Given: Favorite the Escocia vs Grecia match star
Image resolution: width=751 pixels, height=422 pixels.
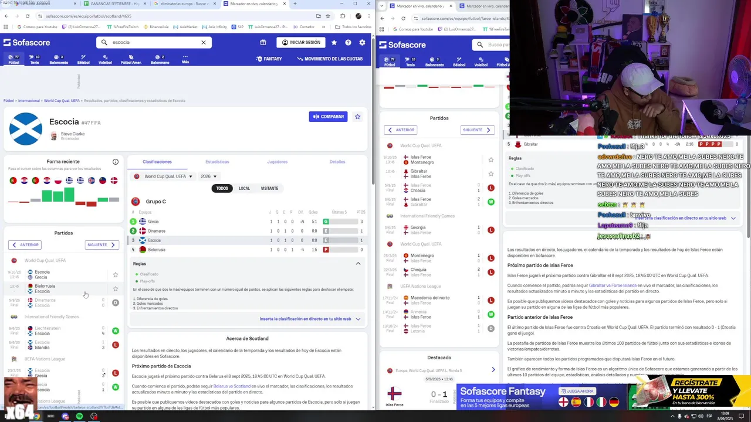Looking at the screenshot, I should point(116,274).
